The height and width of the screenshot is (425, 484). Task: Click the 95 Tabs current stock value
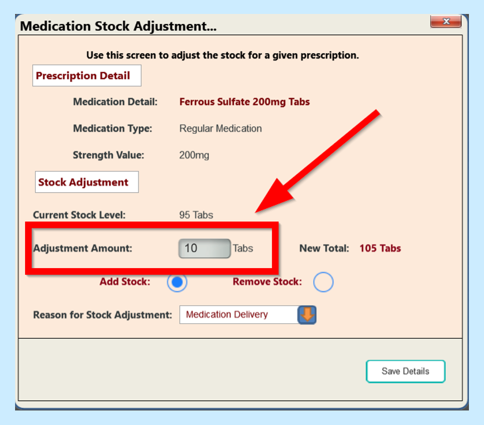[196, 215]
